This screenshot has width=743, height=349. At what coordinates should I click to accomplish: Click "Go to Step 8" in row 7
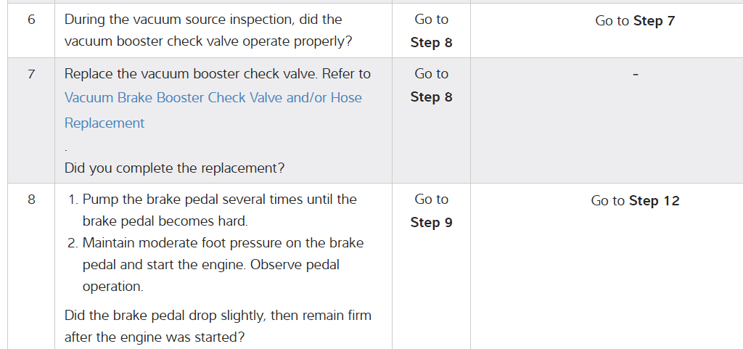coord(431,85)
